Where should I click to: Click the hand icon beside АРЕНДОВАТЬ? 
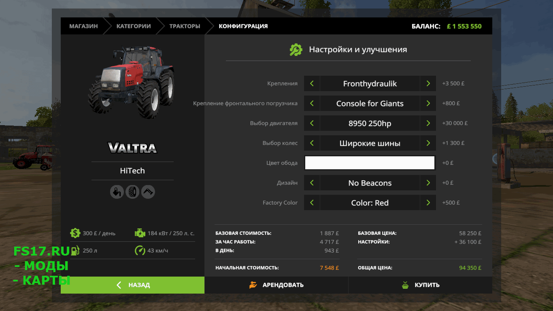(x=253, y=285)
